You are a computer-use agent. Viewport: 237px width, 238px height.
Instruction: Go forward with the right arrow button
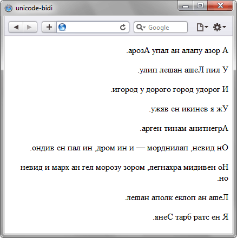[x=30, y=27]
